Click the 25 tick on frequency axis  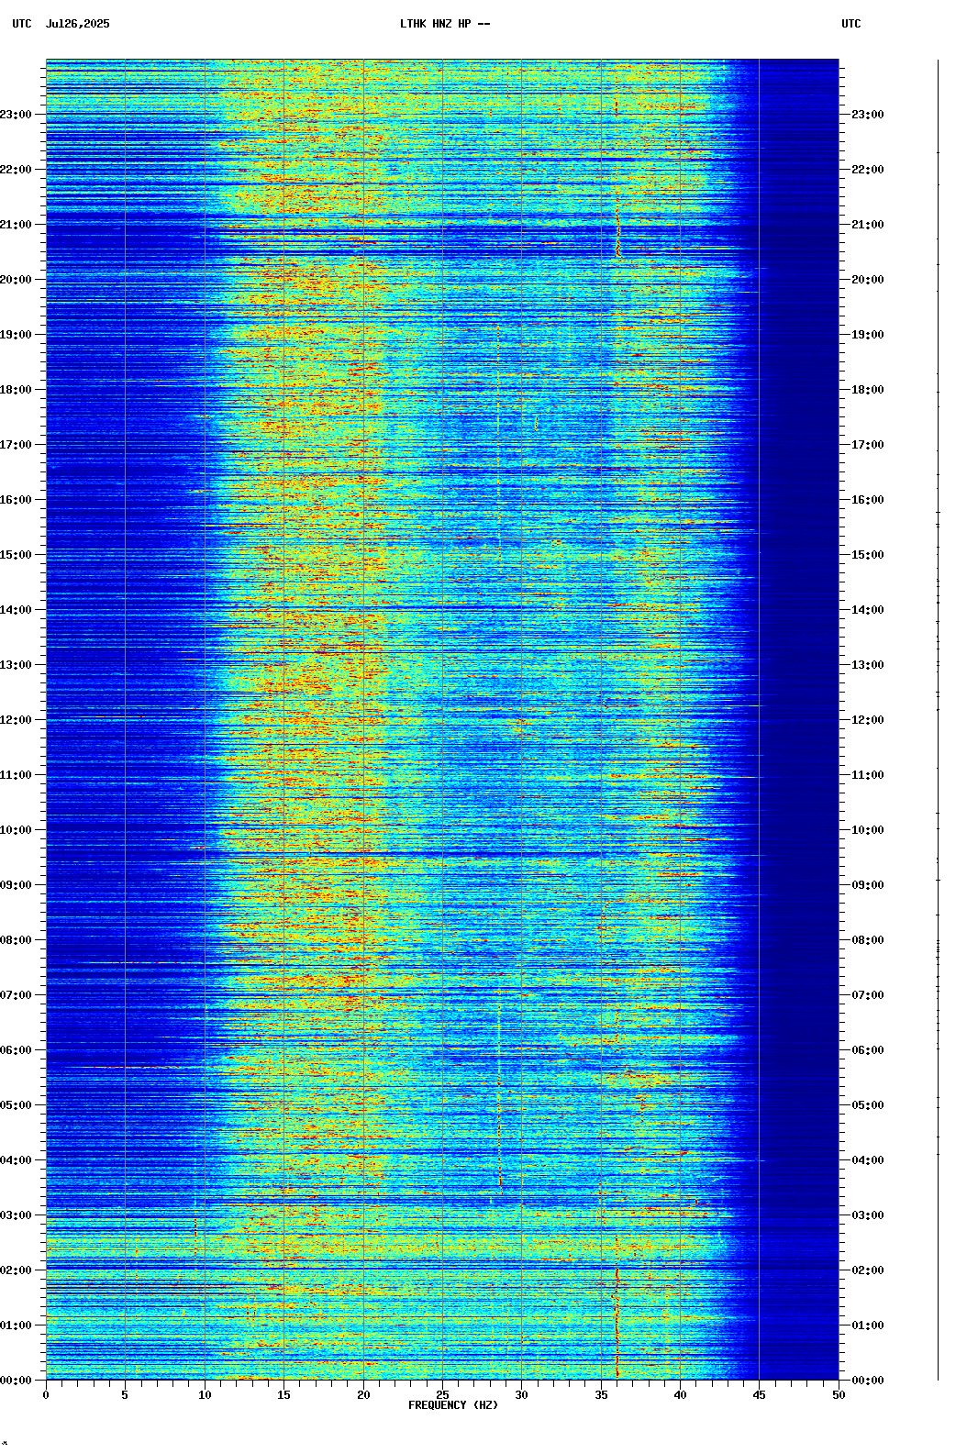tap(442, 1395)
